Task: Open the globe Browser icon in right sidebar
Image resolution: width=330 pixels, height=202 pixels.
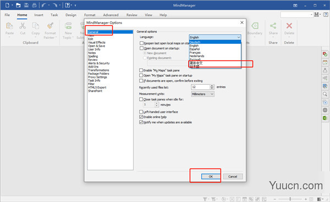Action: click(x=325, y=110)
